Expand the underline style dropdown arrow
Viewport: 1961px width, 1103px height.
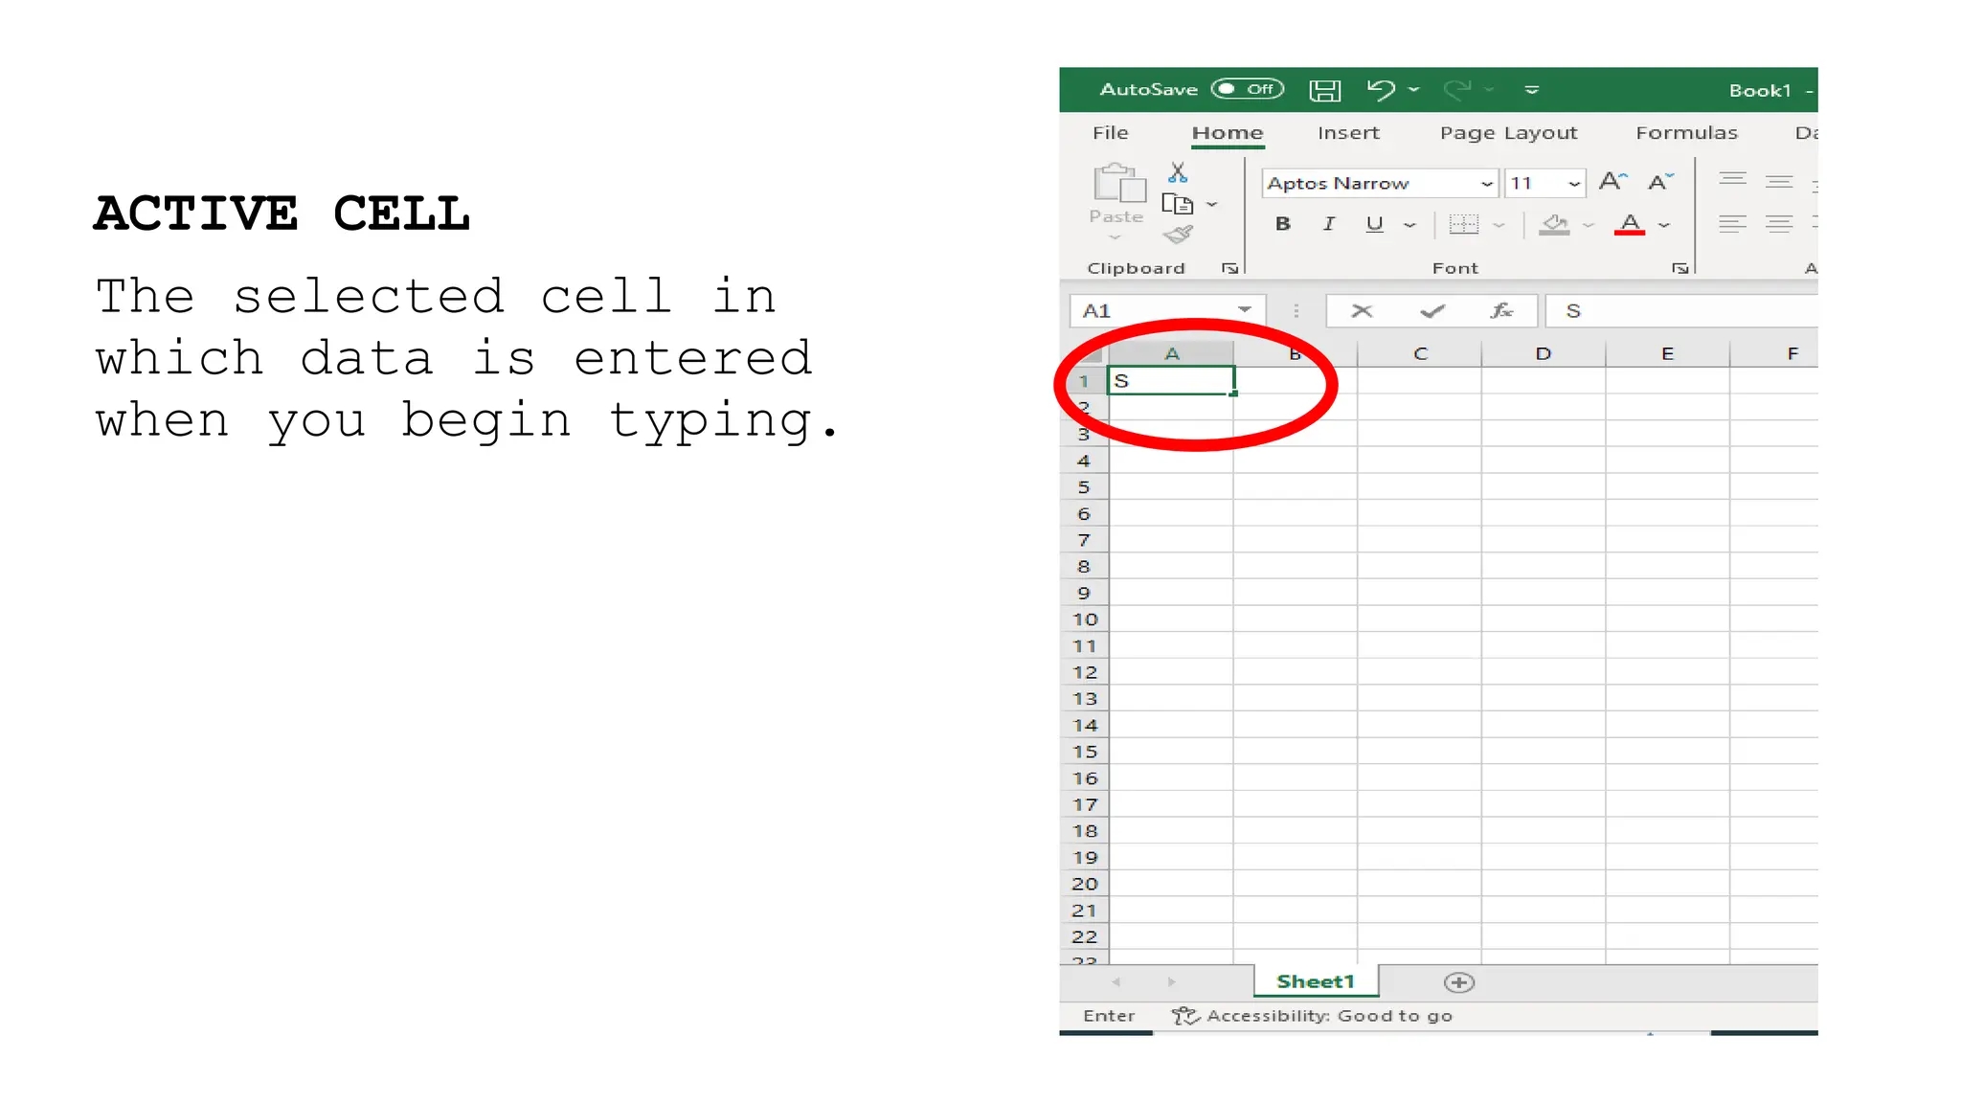[1409, 224]
